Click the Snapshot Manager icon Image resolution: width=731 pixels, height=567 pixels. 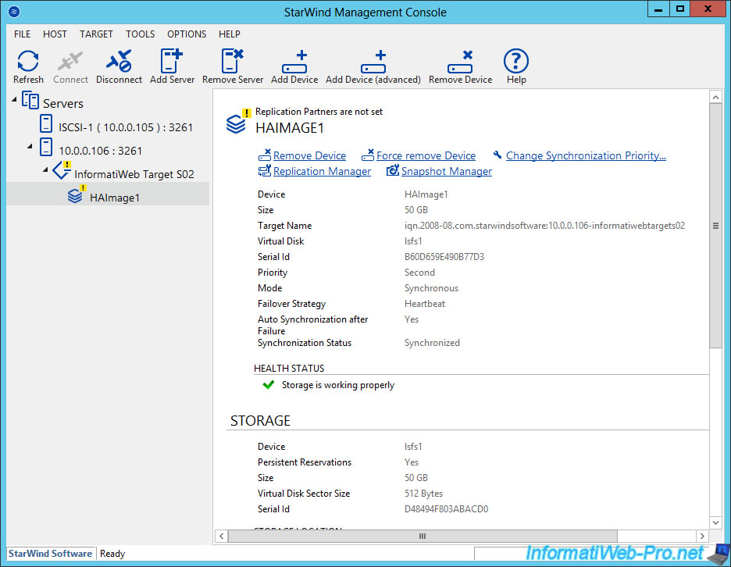click(x=393, y=171)
